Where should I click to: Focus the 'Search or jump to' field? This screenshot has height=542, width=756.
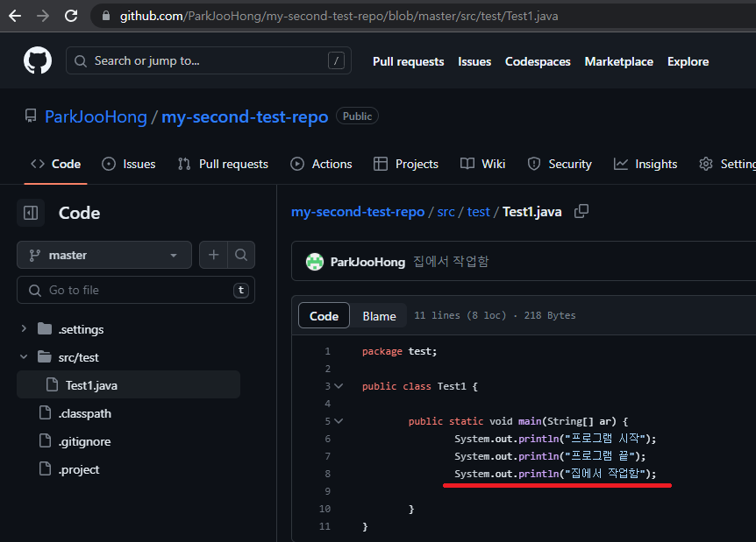[208, 60]
